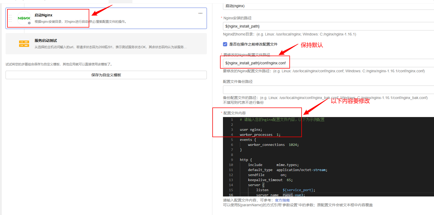Focus the 配置文件备份路径 input field

(x=328, y=90)
